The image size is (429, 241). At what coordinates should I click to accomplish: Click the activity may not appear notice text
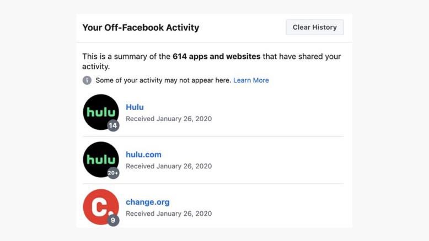coord(163,80)
